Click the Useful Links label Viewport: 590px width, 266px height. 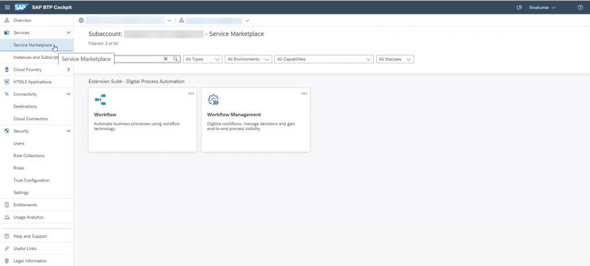[25, 249]
